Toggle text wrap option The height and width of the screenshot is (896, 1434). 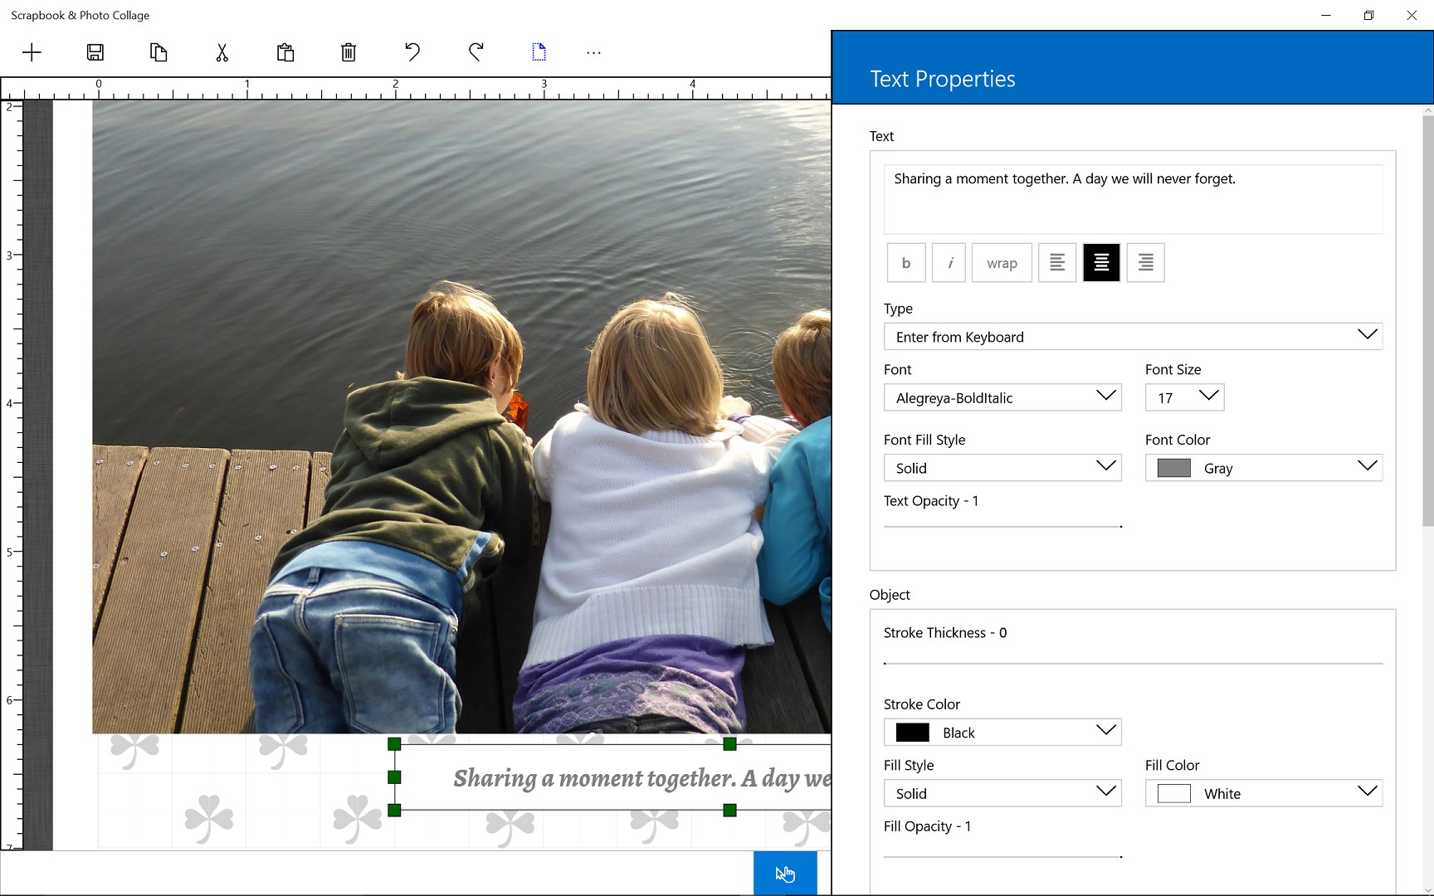tap(1002, 263)
